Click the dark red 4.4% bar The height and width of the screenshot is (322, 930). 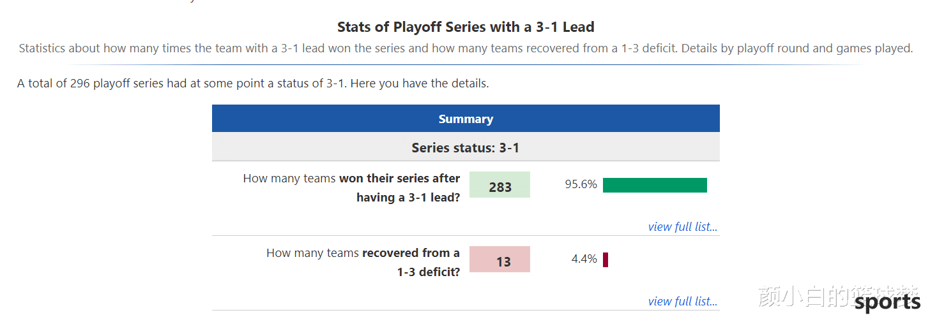coord(606,260)
